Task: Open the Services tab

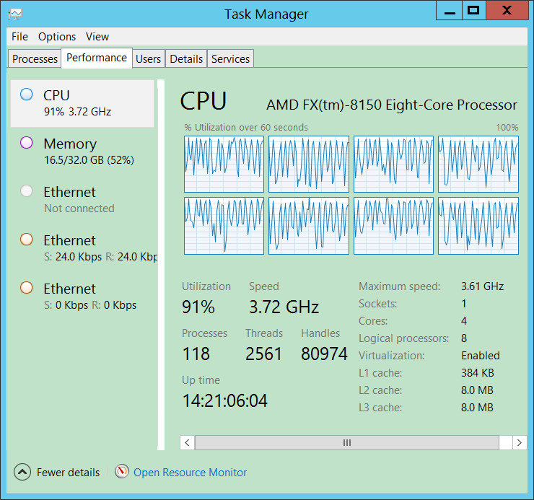Action: [231, 59]
